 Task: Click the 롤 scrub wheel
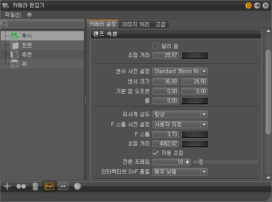[195, 101]
